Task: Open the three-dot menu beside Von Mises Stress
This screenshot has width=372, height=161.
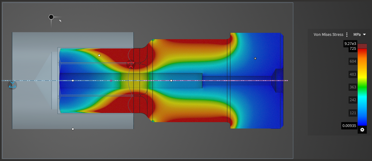Action: pyautogui.click(x=347, y=35)
